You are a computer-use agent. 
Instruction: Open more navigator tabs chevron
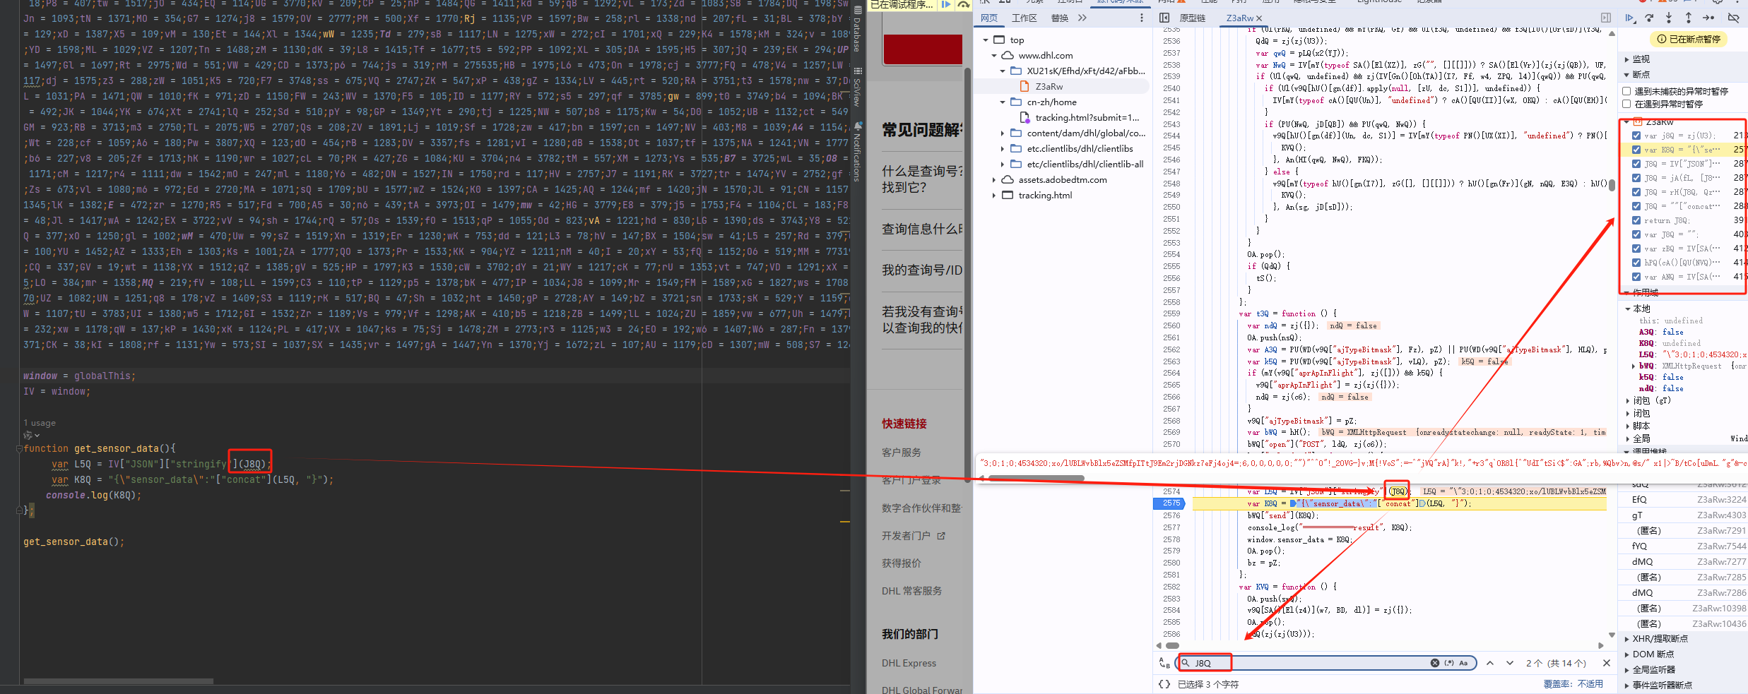[1082, 18]
